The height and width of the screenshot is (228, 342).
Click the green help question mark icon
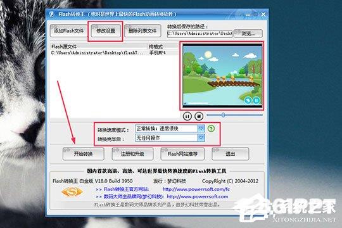coord(211,129)
